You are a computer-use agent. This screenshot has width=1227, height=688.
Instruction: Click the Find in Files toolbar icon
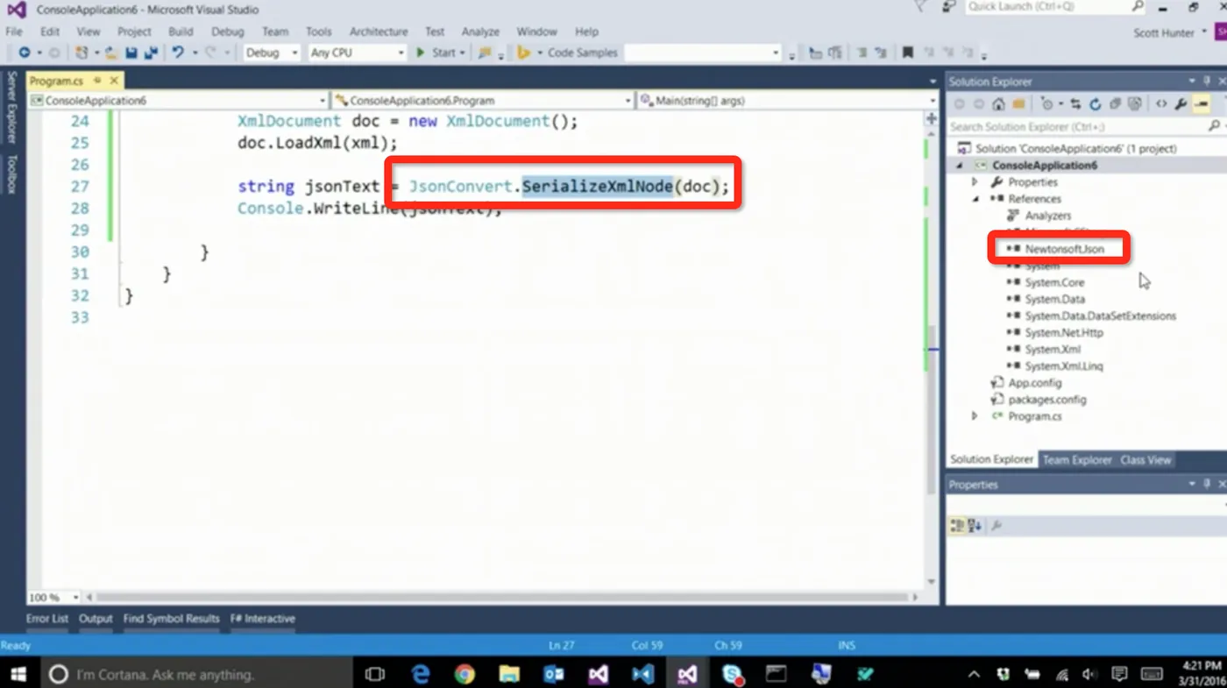coord(484,53)
